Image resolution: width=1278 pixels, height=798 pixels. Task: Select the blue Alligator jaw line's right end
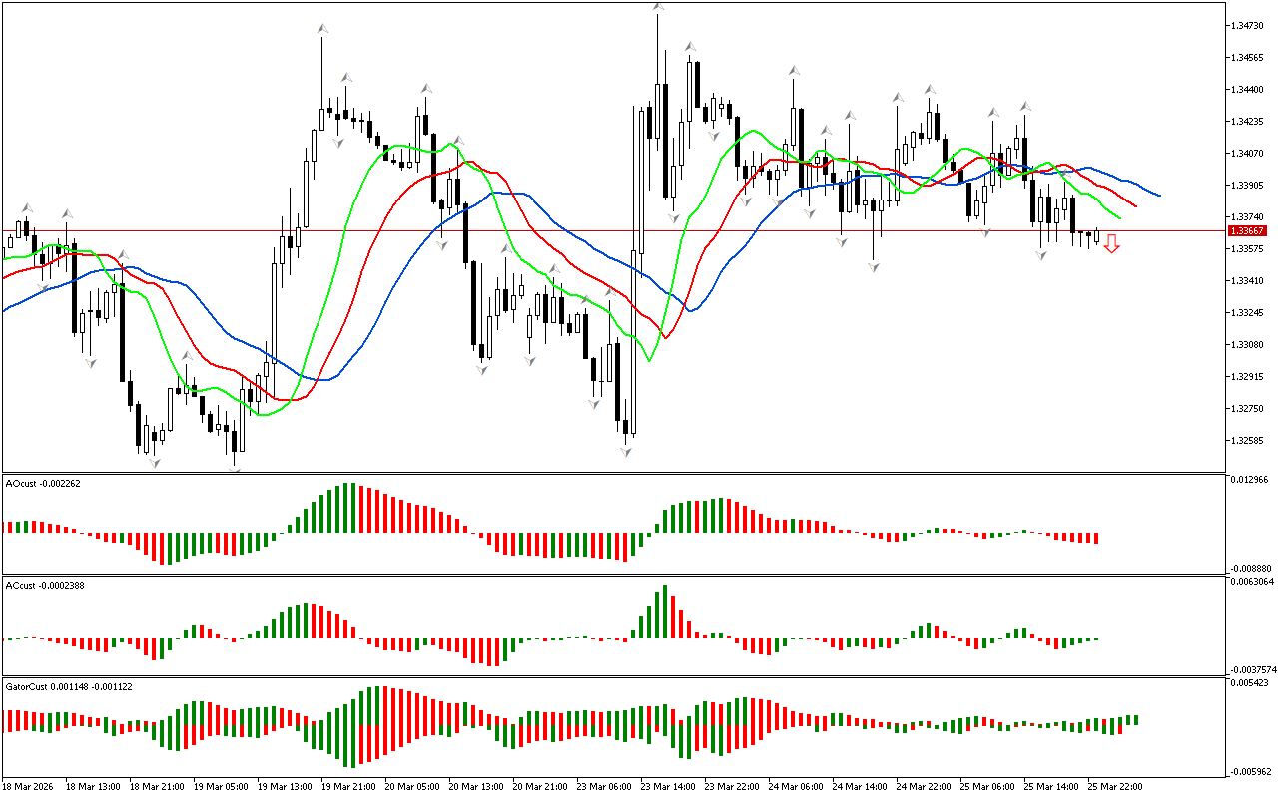[x=1157, y=195]
